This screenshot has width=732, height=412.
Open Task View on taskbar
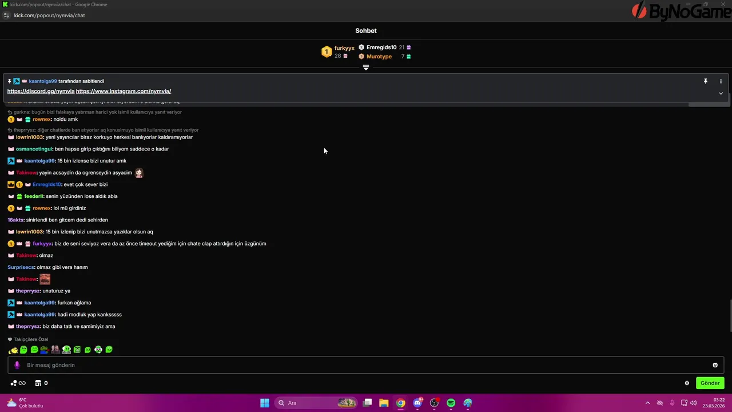368,403
